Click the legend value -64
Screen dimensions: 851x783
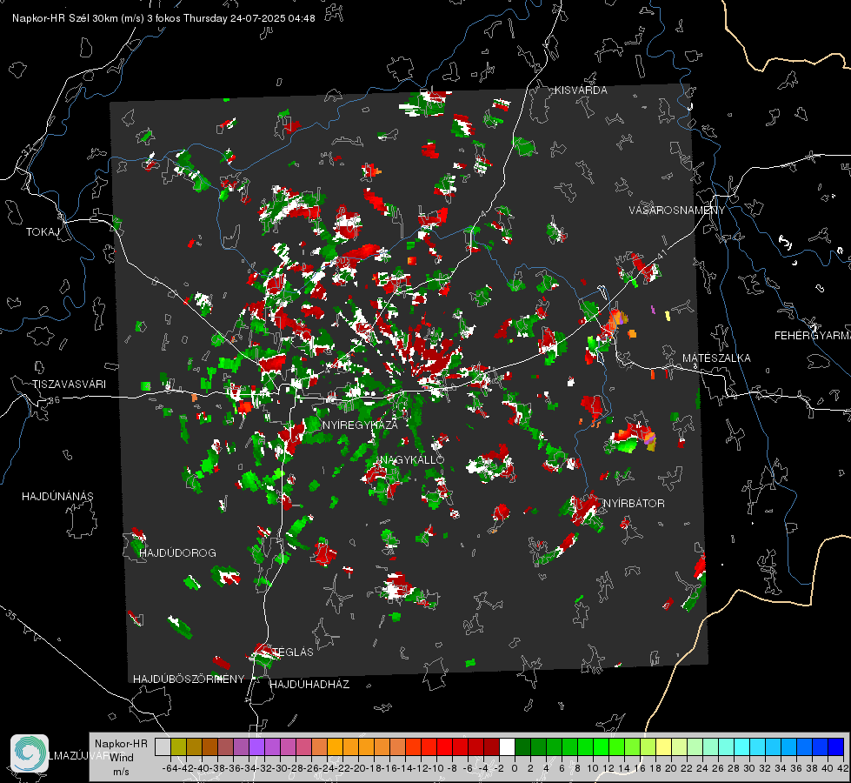[170, 768]
